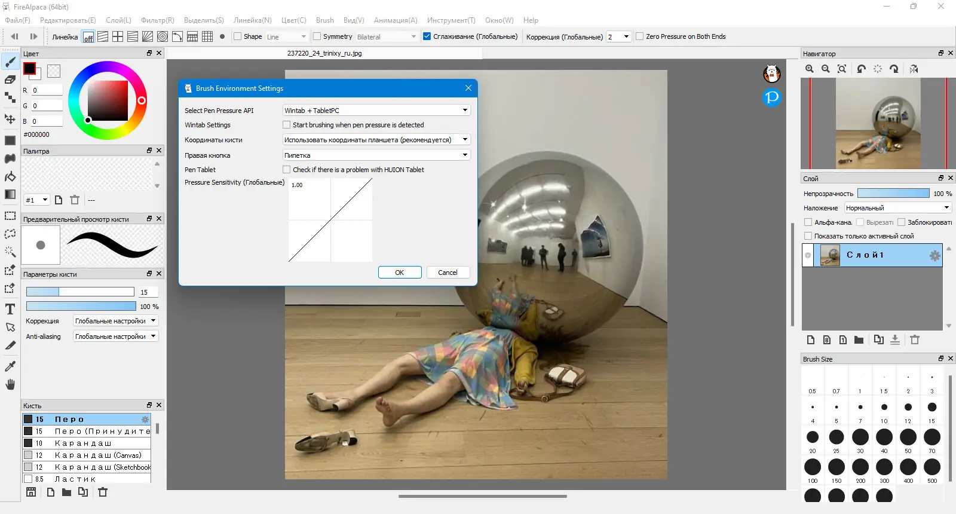956x514 pixels.
Task: Select the Text tool
Action: pos(10,309)
